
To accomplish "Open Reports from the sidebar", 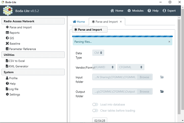I will click(15, 33).
